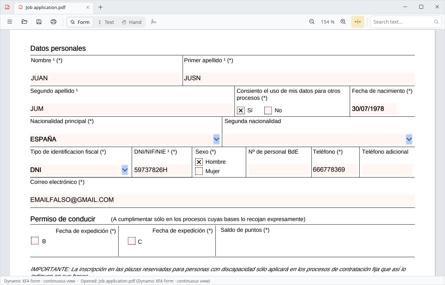Image resolution: width=445 pixels, height=285 pixels.
Task: Check the B driving licence box
Action: [35, 241]
